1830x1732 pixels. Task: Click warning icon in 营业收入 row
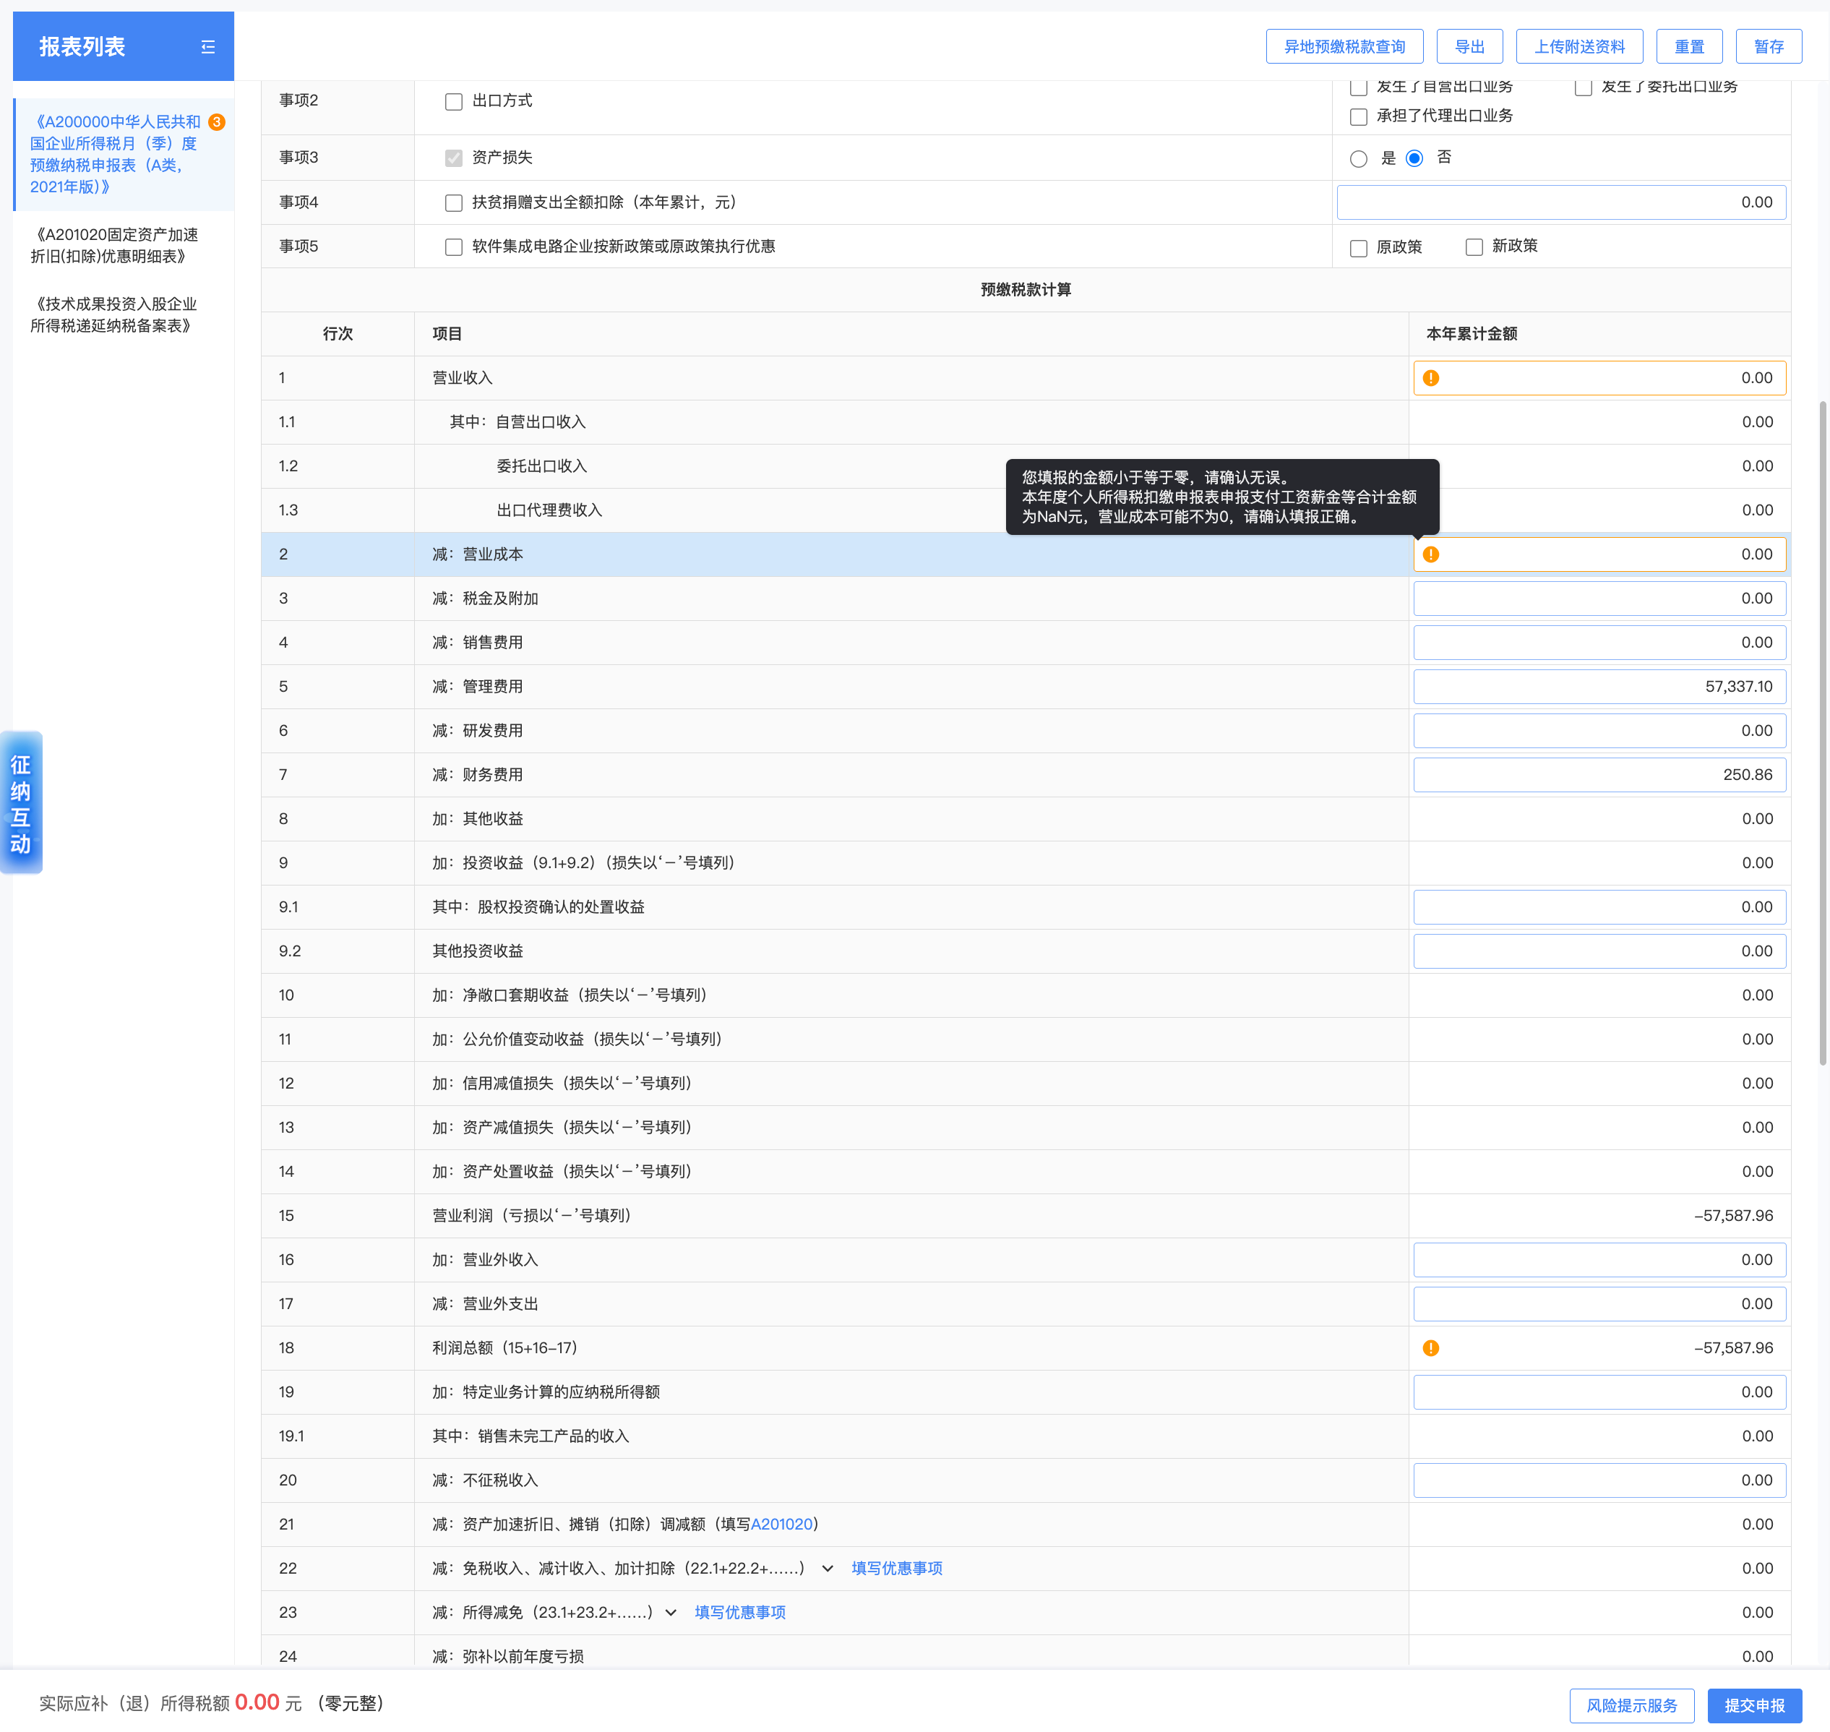coord(1430,377)
